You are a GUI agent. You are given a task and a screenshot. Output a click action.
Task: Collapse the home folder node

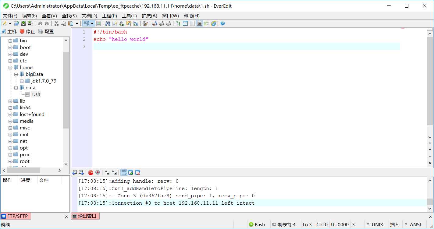click(10, 67)
